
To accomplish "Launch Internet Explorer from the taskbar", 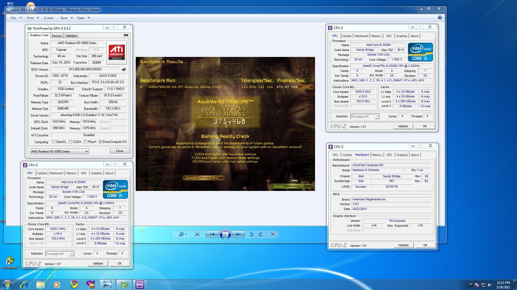I will [24, 285].
